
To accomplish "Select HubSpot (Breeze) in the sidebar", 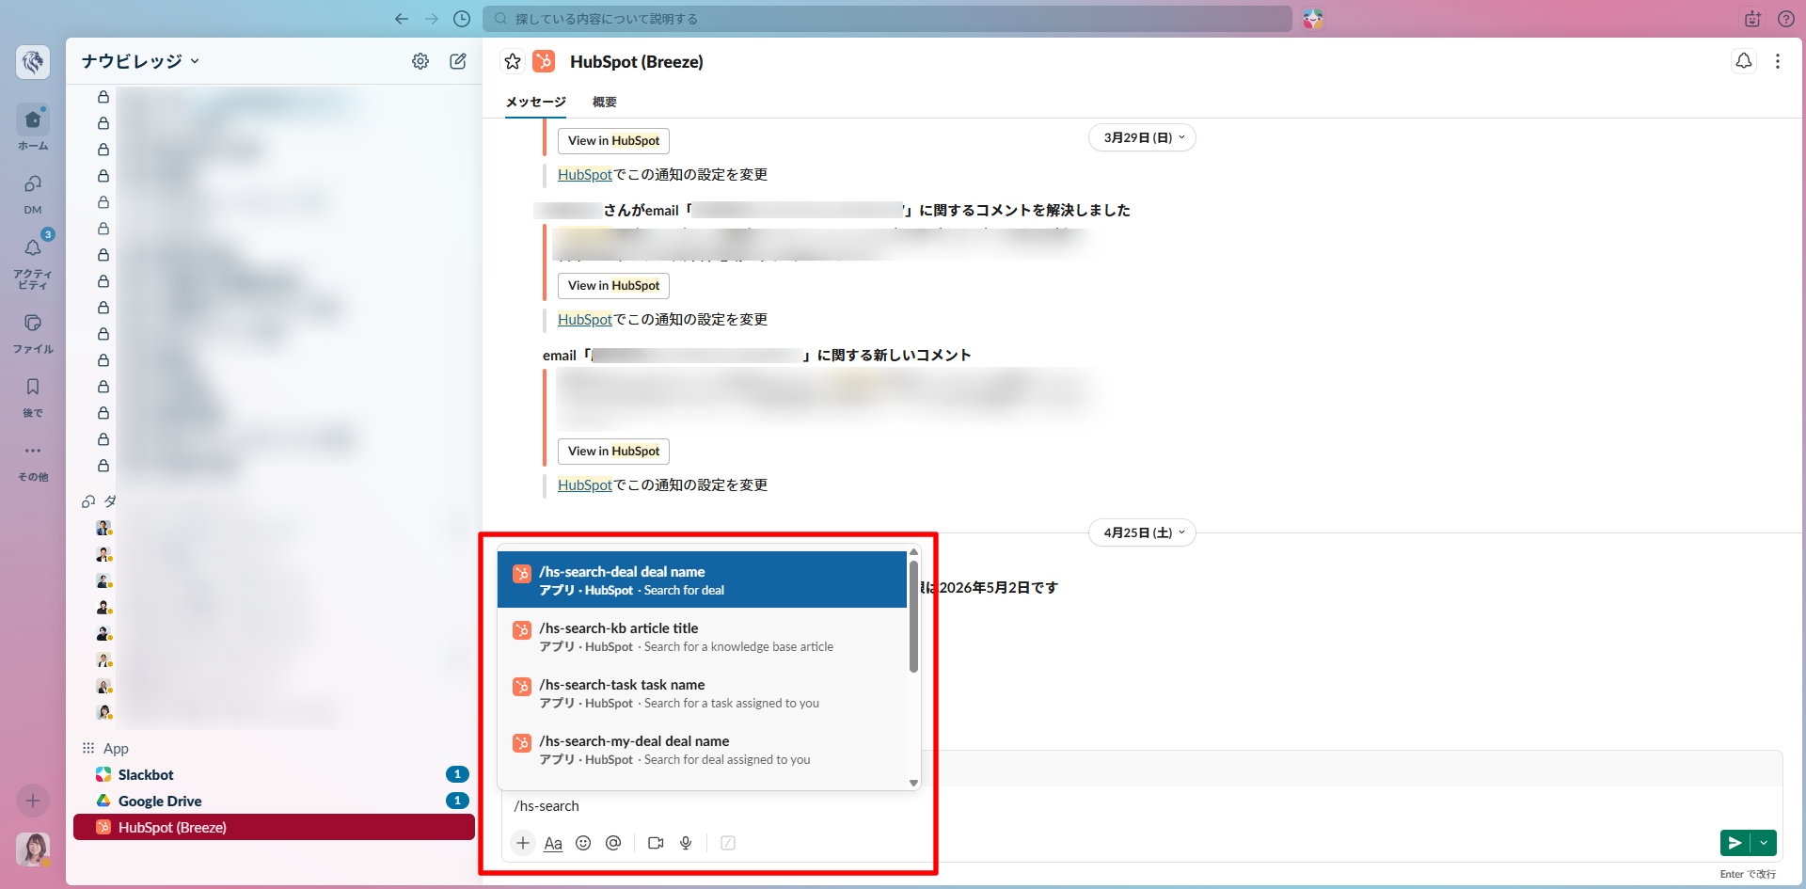I will click(274, 827).
